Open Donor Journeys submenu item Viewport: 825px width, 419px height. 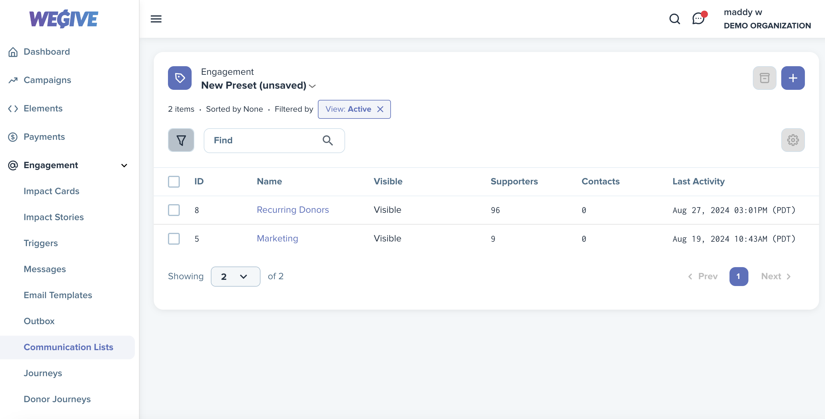click(57, 399)
